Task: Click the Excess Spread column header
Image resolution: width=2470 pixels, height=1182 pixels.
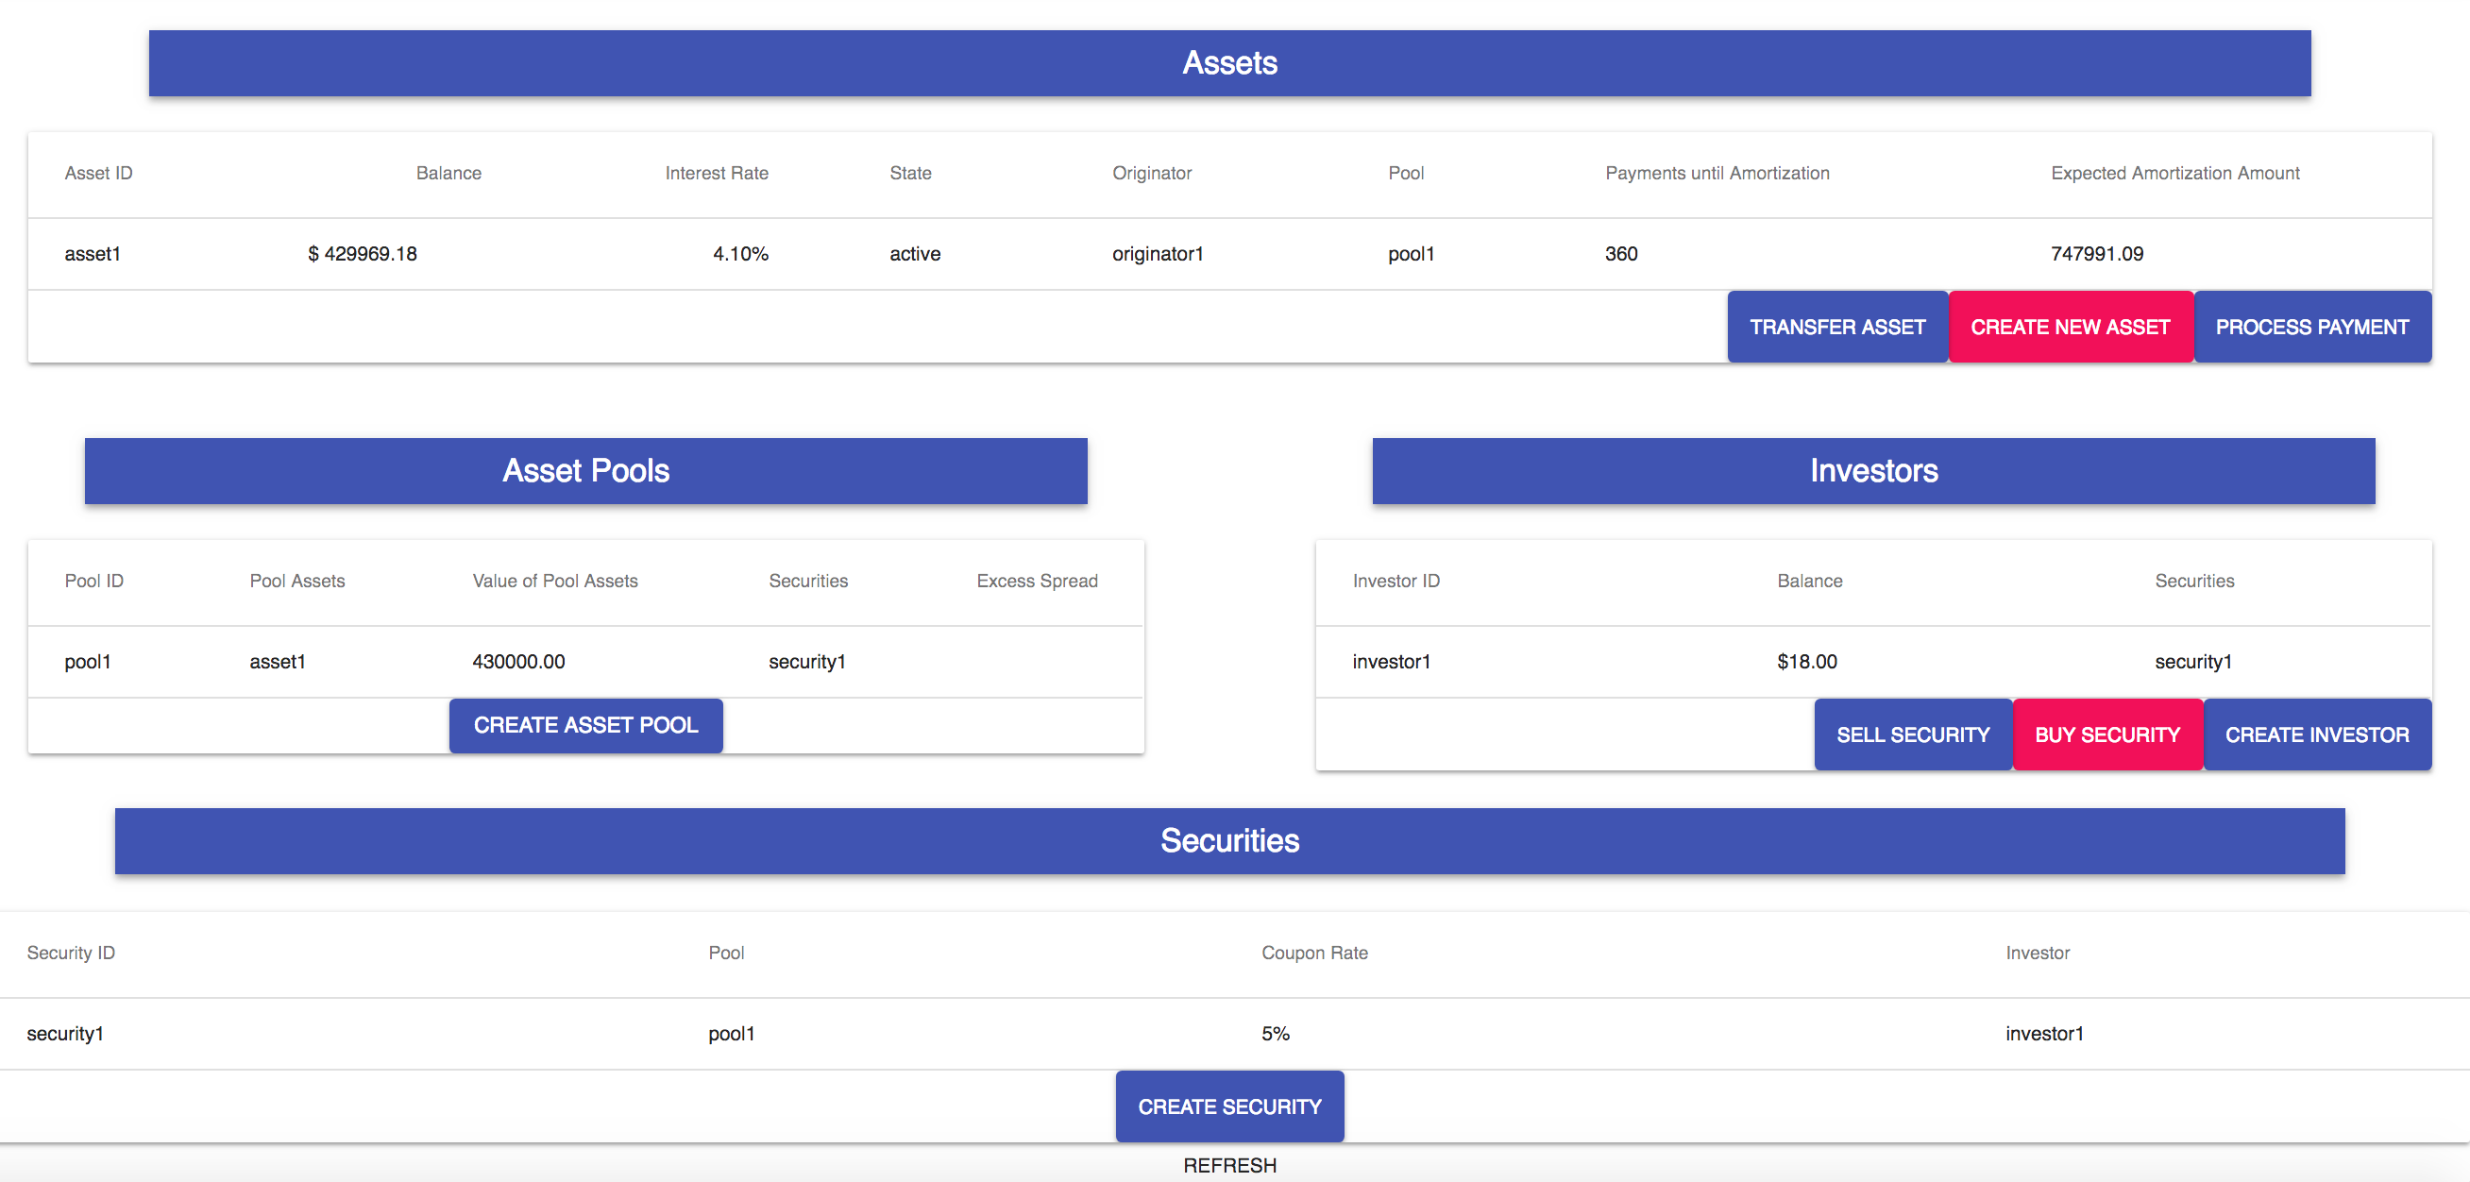Action: pos(1037,581)
